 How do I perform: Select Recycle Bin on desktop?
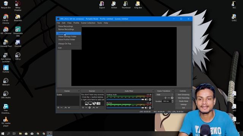point(6,5)
